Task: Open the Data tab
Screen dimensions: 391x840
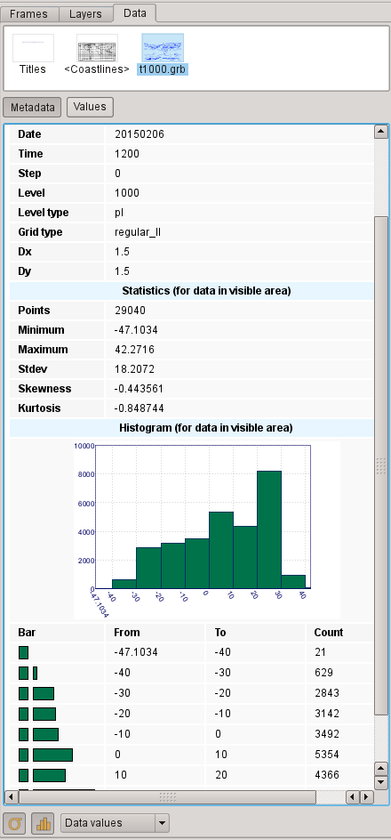Action: (x=135, y=12)
